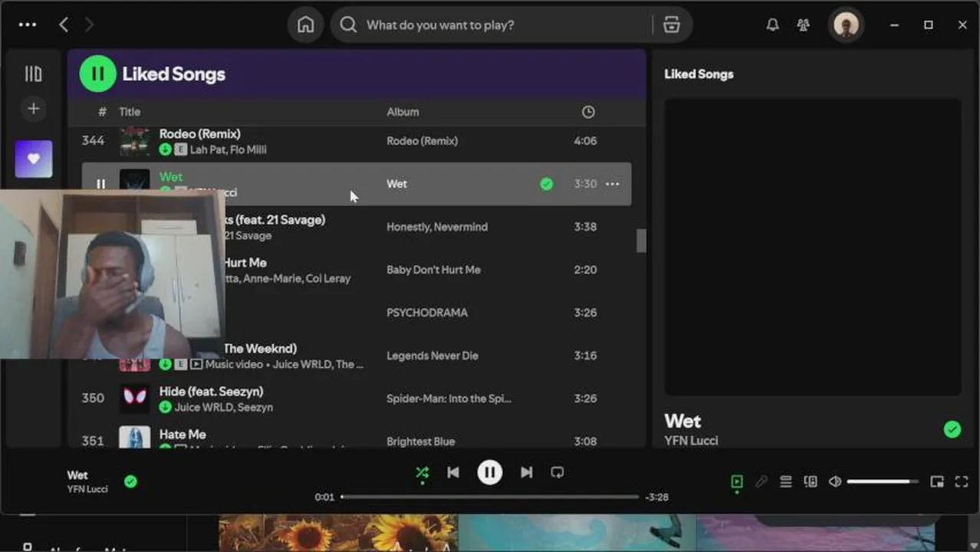Image resolution: width=980 pixels, height=552 pixels.
Task: Toggle repeat mode
Action: 557,473
